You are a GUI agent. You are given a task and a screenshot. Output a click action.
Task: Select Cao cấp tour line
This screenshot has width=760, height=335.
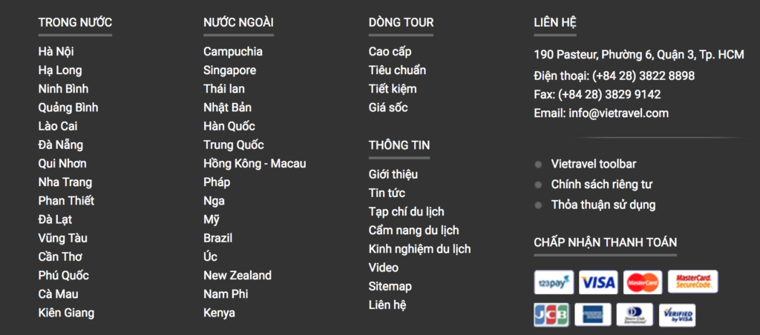tap(390, 52)
